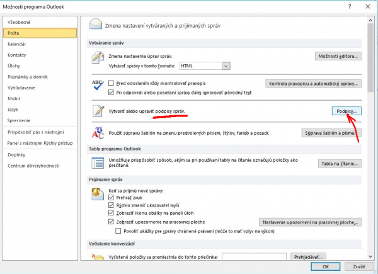Open the Kontakty options category
378x274 pixels.
40,55
